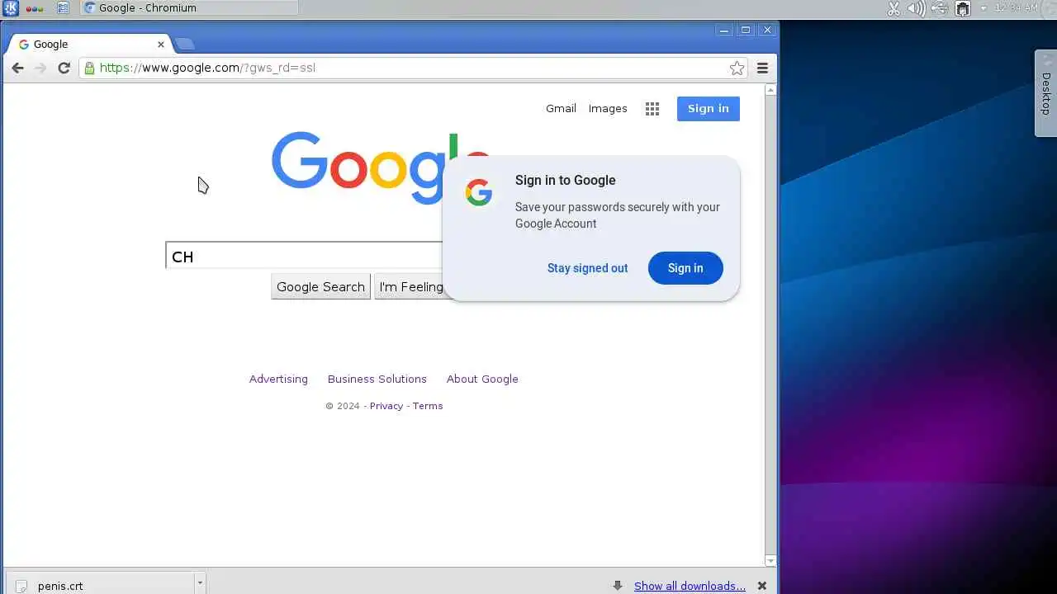The image size is (1057, 594).
Task: Click the Google G logo in popup
Action: click(479, 192)
